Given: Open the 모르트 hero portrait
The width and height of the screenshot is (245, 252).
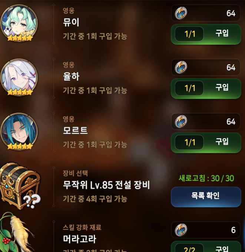Looking at the screenshot, I should coord(19,132).
